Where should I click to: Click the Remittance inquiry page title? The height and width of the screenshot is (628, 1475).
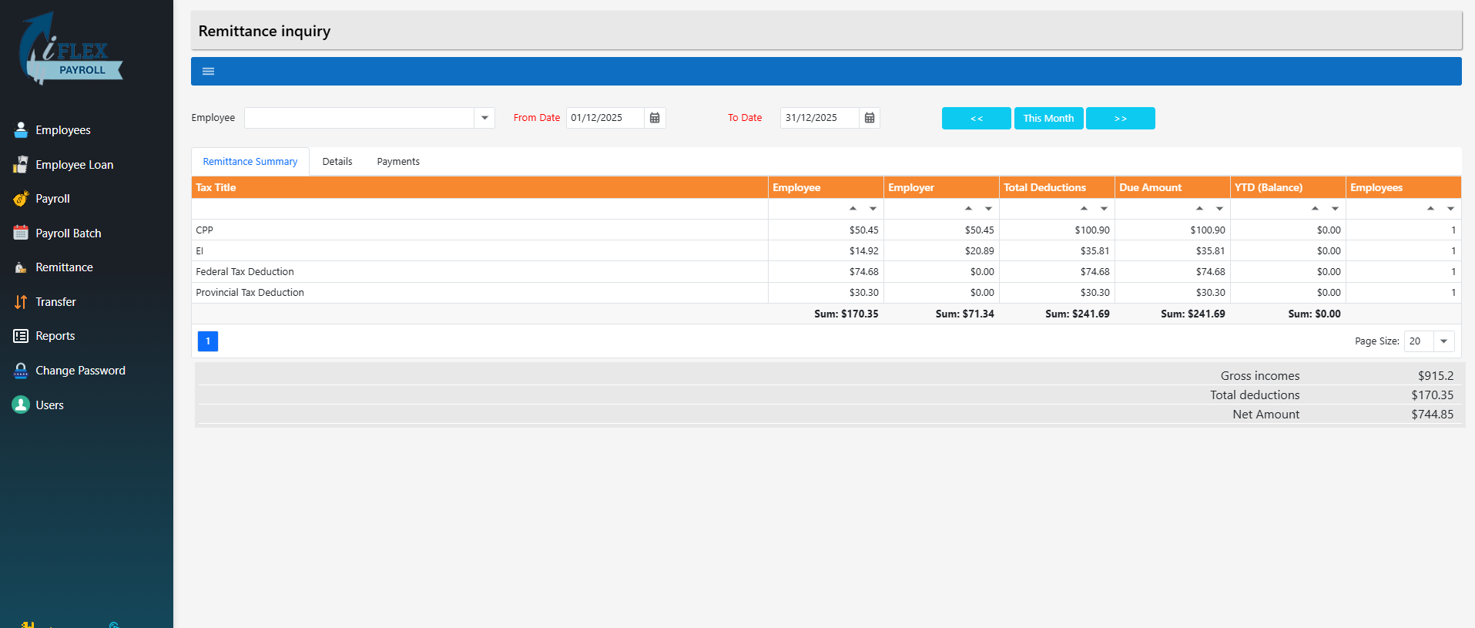[x=264, y=31]
